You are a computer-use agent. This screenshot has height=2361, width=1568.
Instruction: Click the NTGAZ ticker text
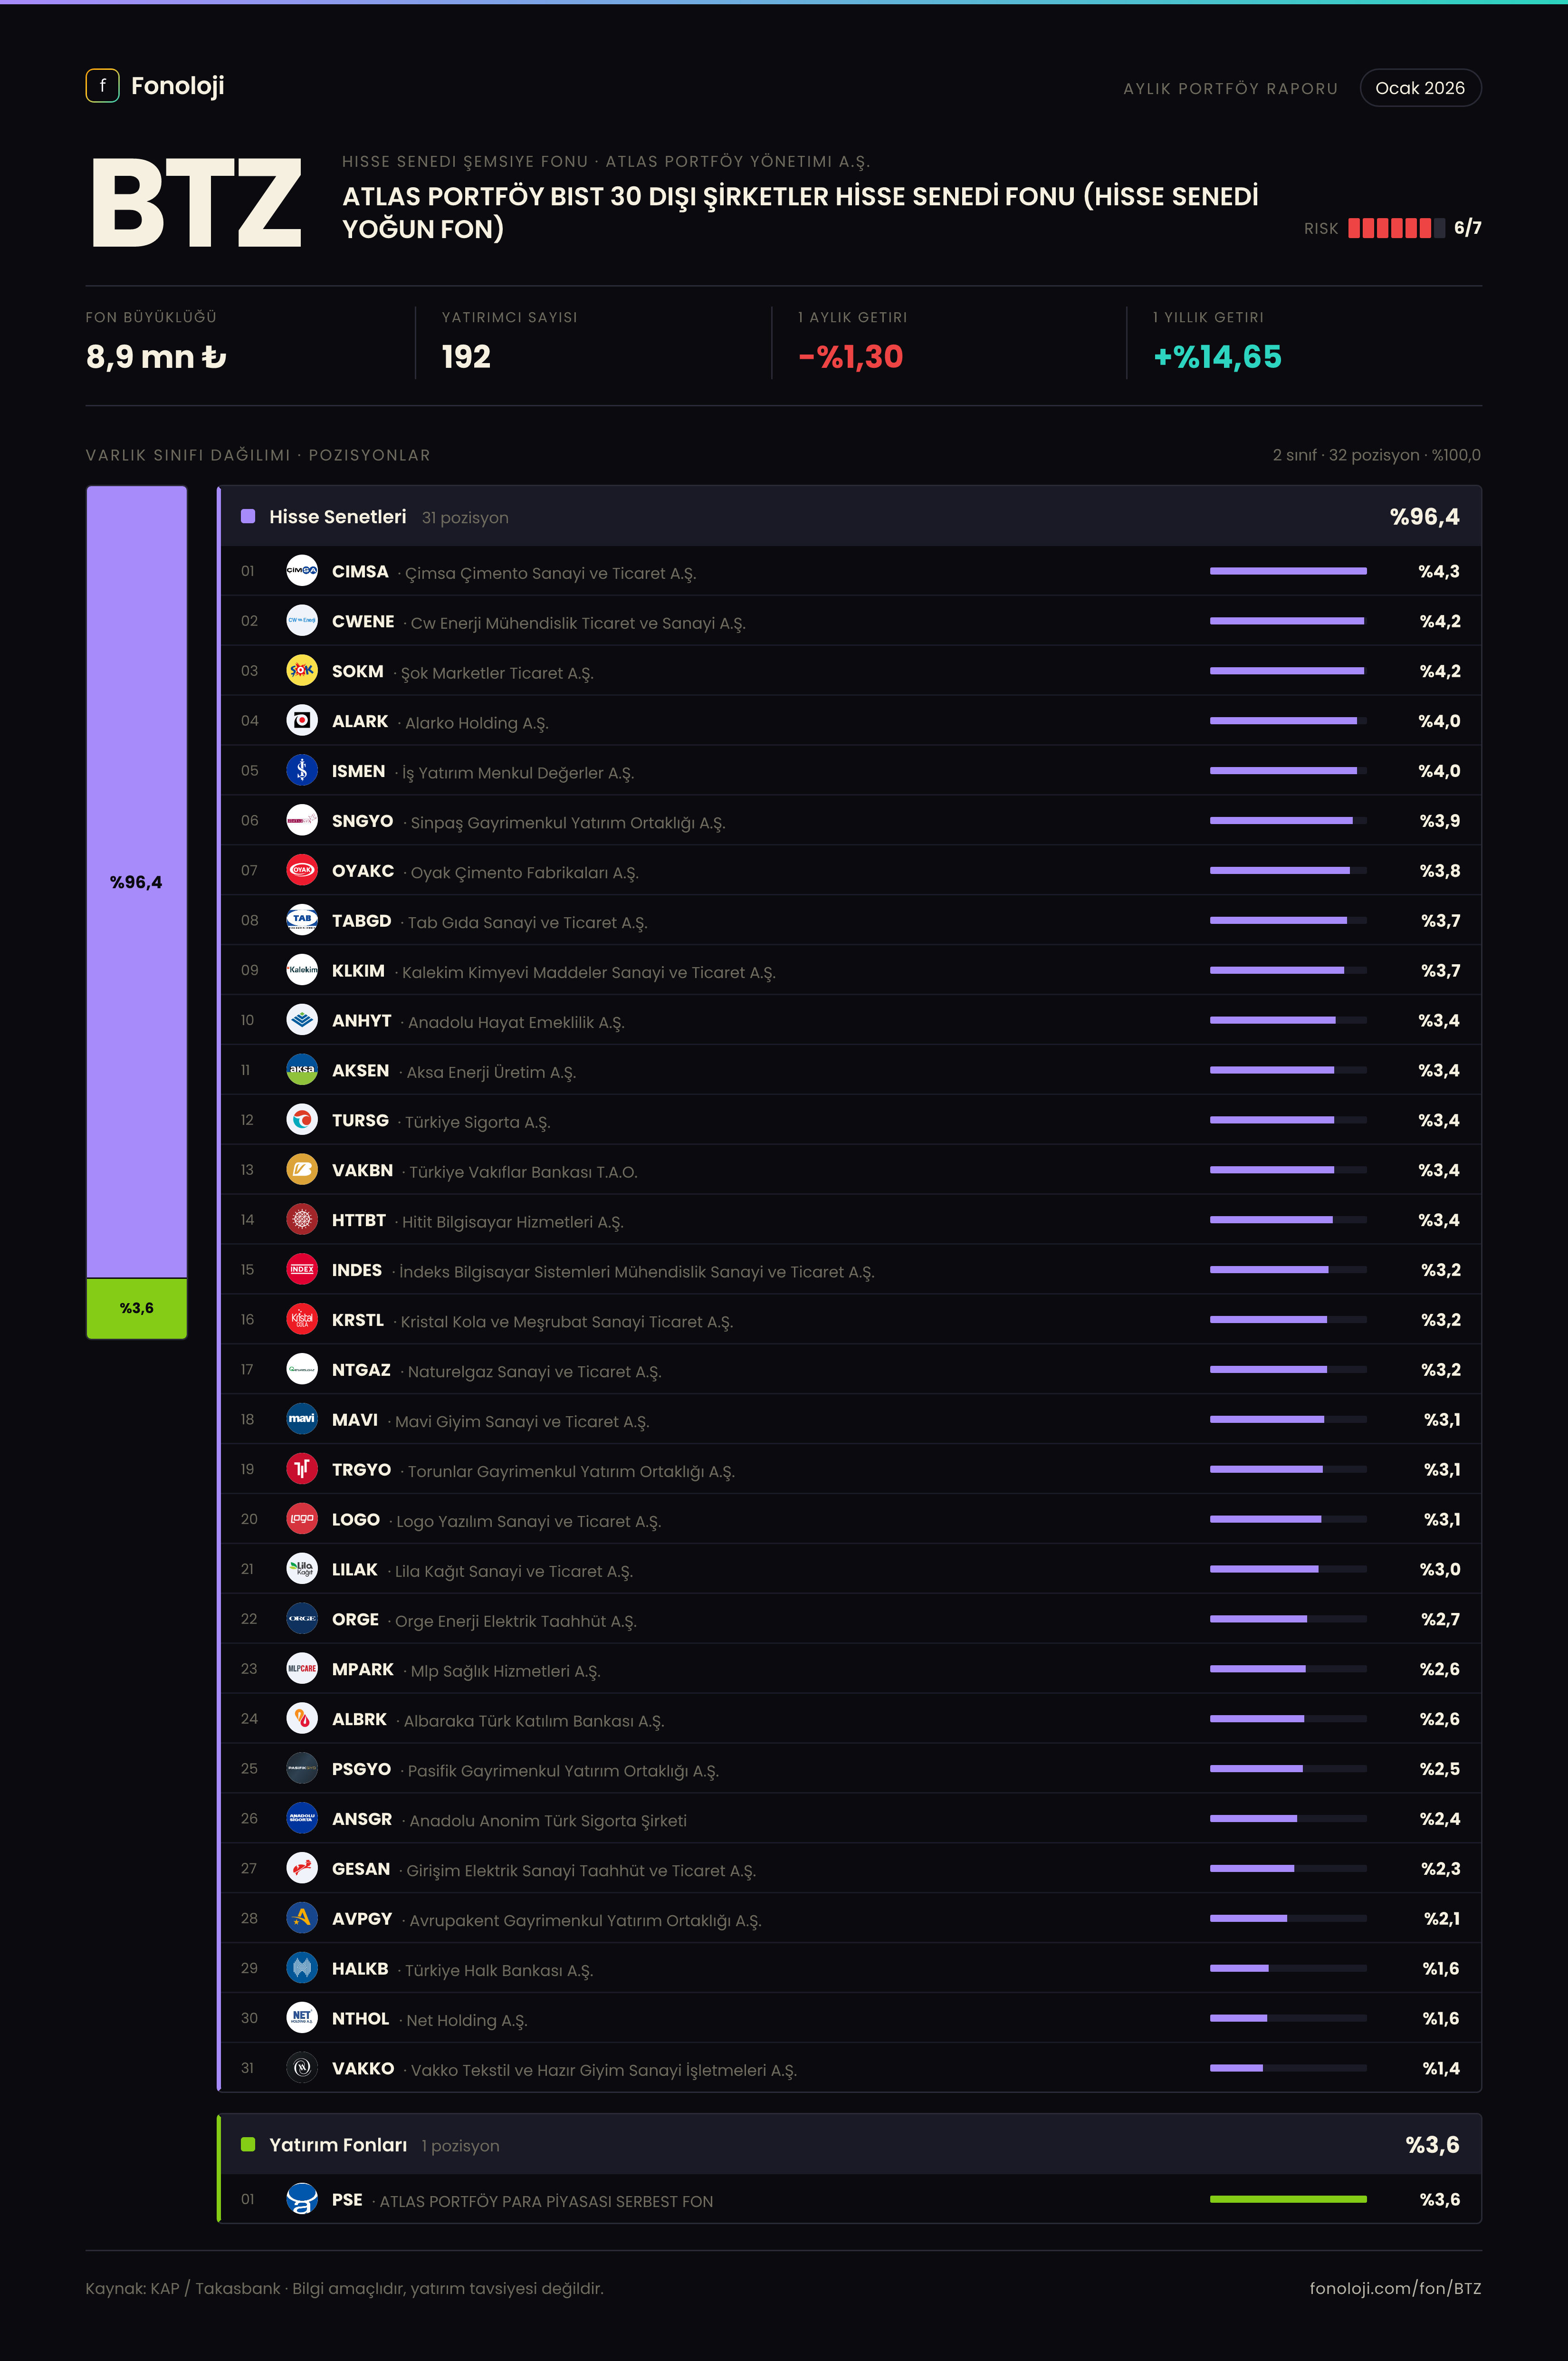pos(361,1370)
